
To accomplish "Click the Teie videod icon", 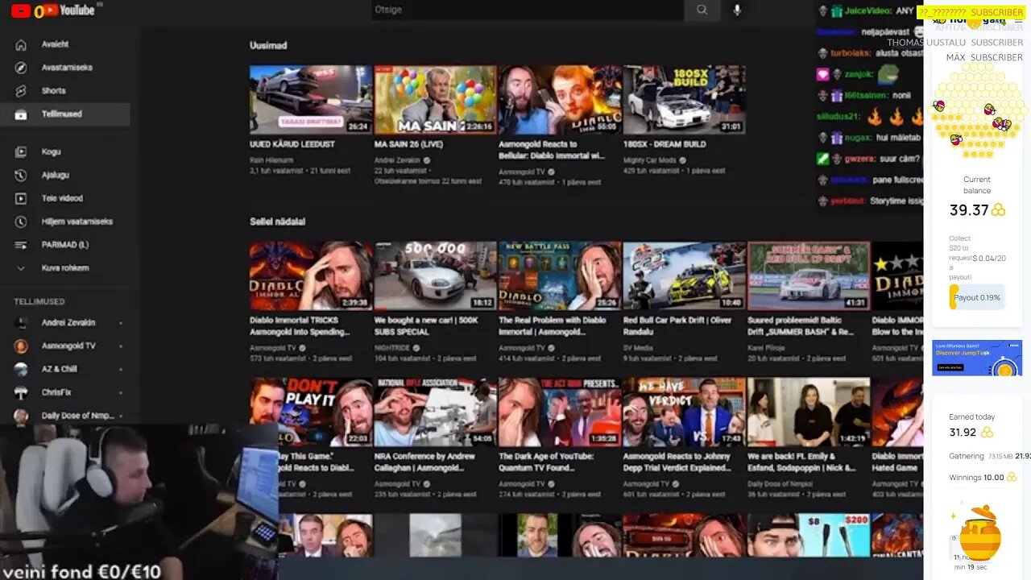I will [21, 198].
